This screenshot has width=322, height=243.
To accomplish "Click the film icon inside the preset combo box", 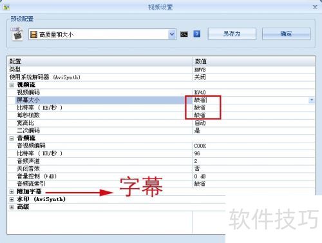I will pyautogui.click(x=33, y=34).
